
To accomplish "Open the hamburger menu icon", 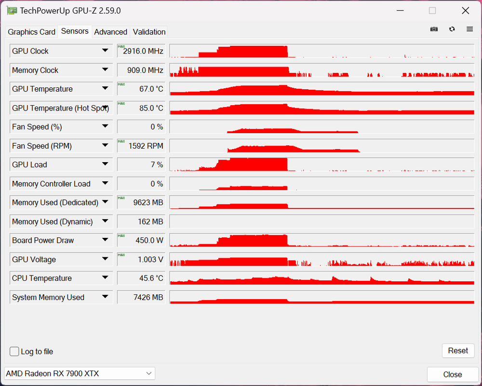I will pos(469,29).
